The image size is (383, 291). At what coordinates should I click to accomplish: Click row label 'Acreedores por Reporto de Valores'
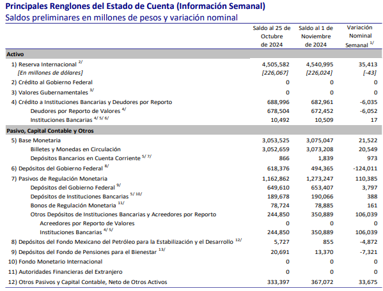click(x=87, y=223)
